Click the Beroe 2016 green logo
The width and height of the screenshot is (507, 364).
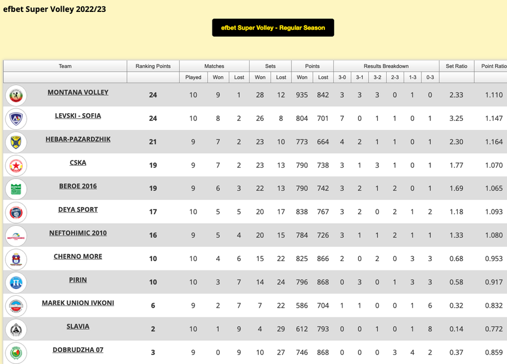coord(16,189)
